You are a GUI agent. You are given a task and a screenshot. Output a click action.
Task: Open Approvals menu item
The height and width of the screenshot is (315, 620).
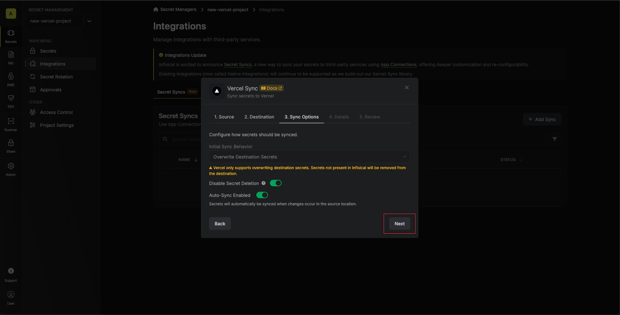click(x=61, y=90)
